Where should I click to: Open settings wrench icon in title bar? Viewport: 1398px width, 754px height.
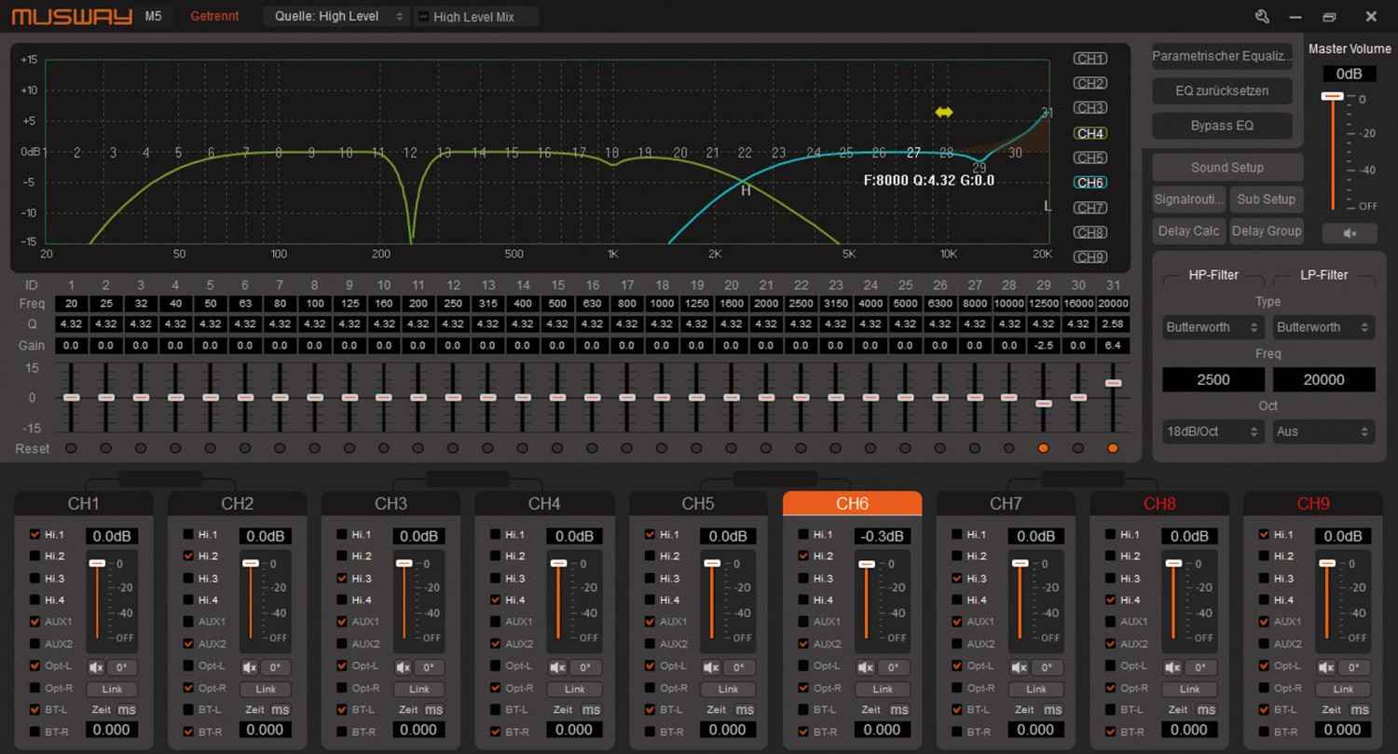point(1262,16)
